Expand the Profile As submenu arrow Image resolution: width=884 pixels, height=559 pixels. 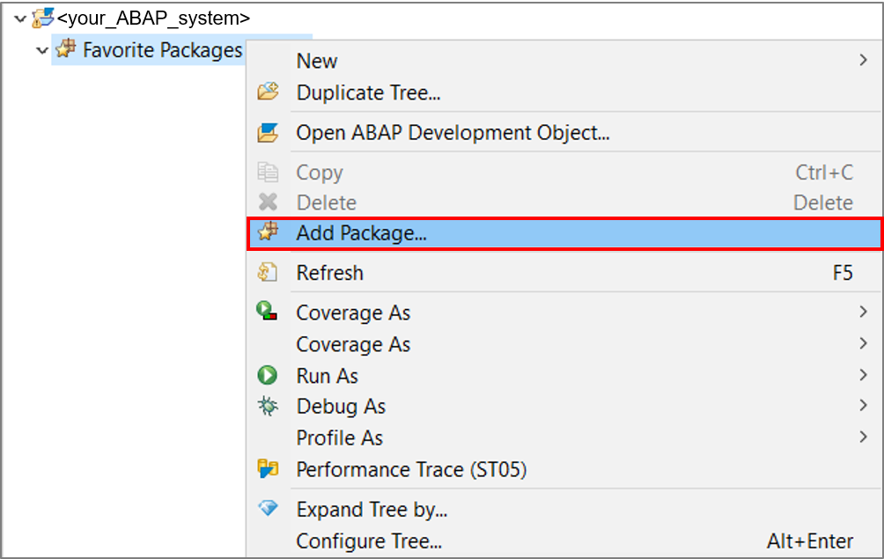[x=863, y=437]
